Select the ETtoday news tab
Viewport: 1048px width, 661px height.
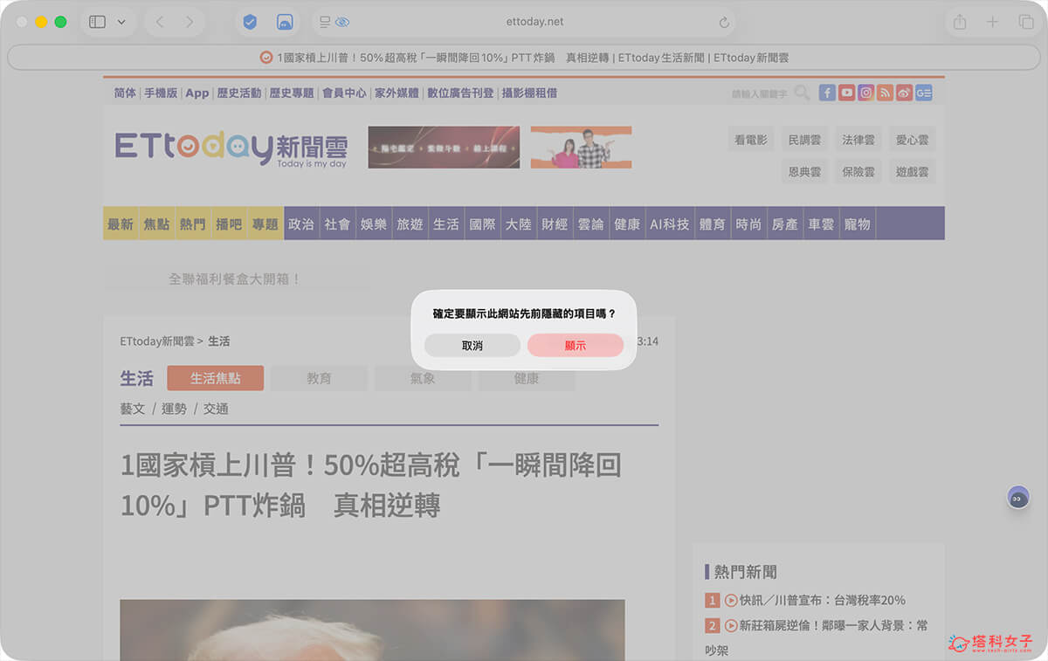(524, 58)
